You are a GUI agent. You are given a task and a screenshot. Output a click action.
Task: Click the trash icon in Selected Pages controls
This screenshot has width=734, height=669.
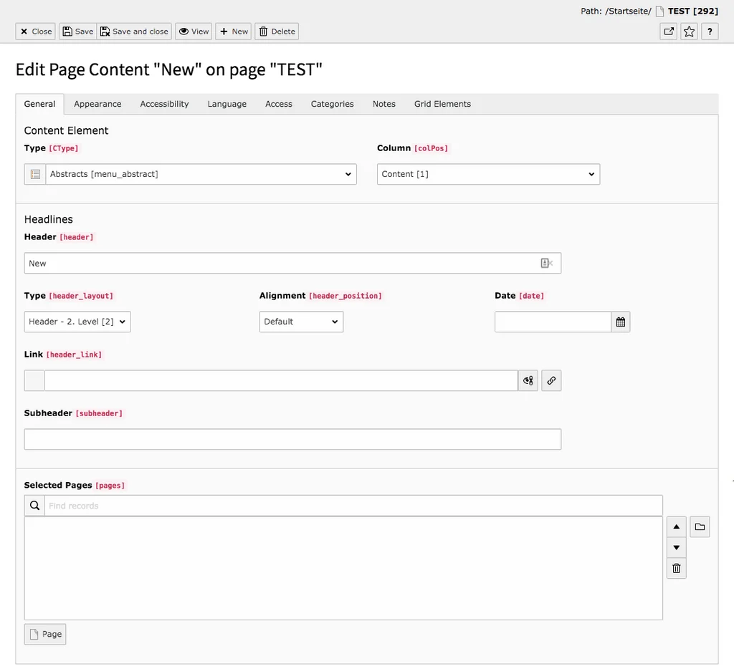(676, 568)
